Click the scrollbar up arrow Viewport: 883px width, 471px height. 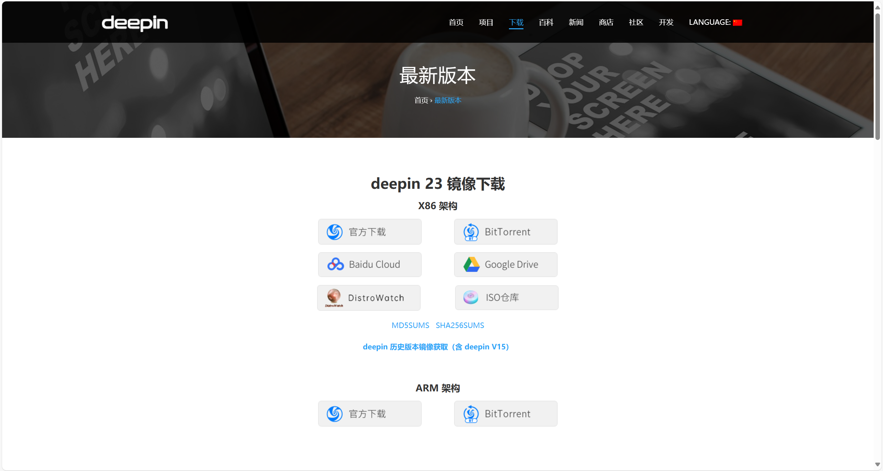[878, 7]
